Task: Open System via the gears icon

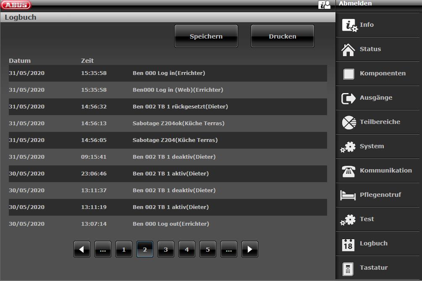Action: (348, 147)
